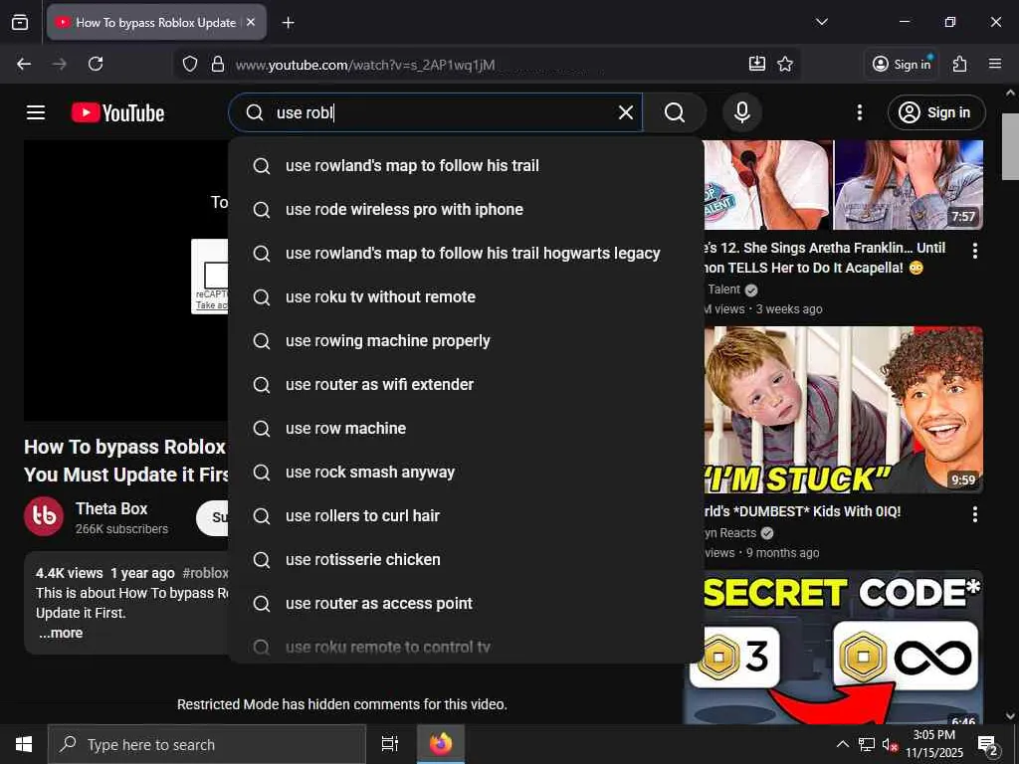View site security padlock info
The image size is (1019, 764).
click(x=218, y=65)
